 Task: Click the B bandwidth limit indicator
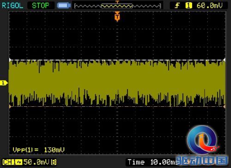54,162
